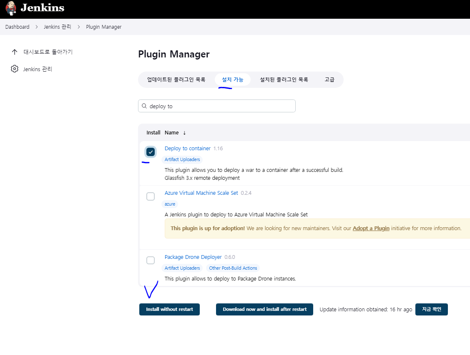470x355 pixels.
Task: Focus the plugin search field with 'deploy to'
Action: tap(217, 106)
